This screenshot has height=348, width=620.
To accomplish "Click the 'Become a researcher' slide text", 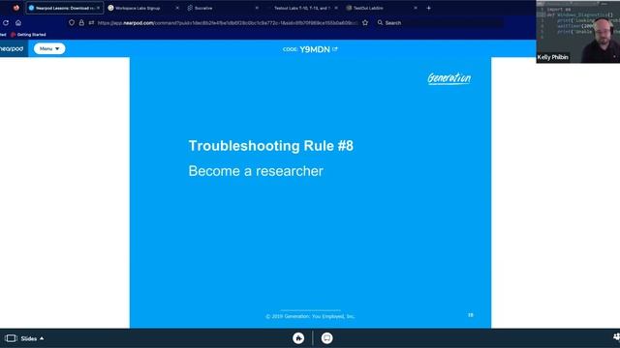I will (256, 171).
